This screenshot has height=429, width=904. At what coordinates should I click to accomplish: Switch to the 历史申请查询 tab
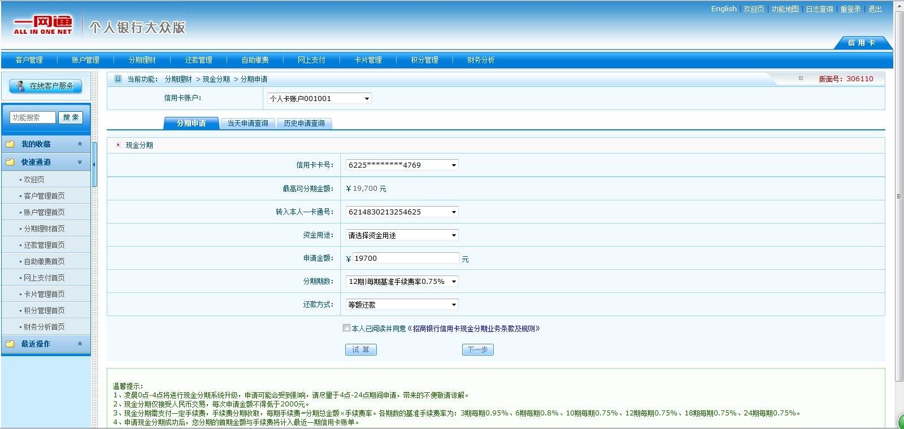pyautogui.click(x=305, y=123)
